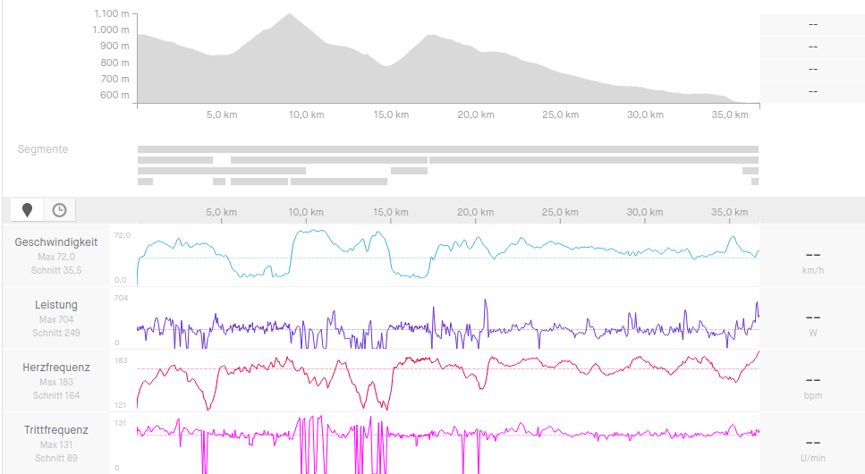Select rightmost short segment in third row
The image size is (865, 474).
tap(750, 171)
